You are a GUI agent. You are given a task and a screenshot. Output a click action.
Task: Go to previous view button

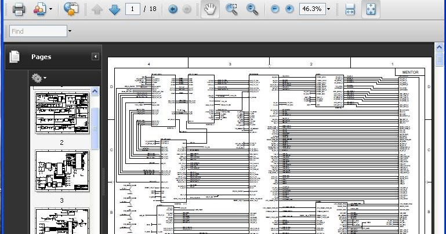coord(173,9)
